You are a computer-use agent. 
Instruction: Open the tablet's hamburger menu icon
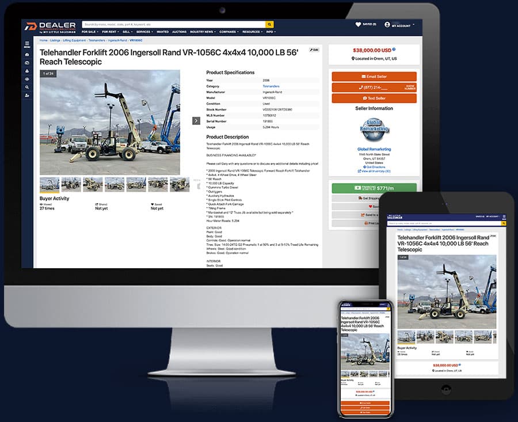[504, 217]
